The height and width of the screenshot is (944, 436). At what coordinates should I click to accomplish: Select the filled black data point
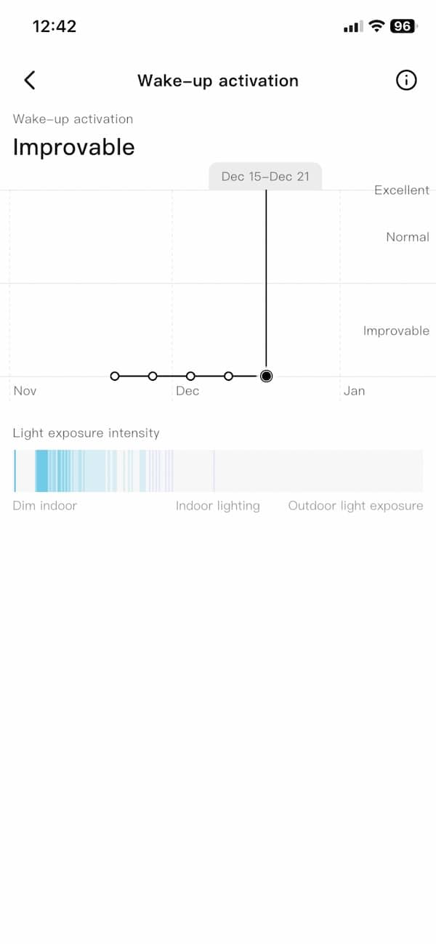tap(267, 376)
